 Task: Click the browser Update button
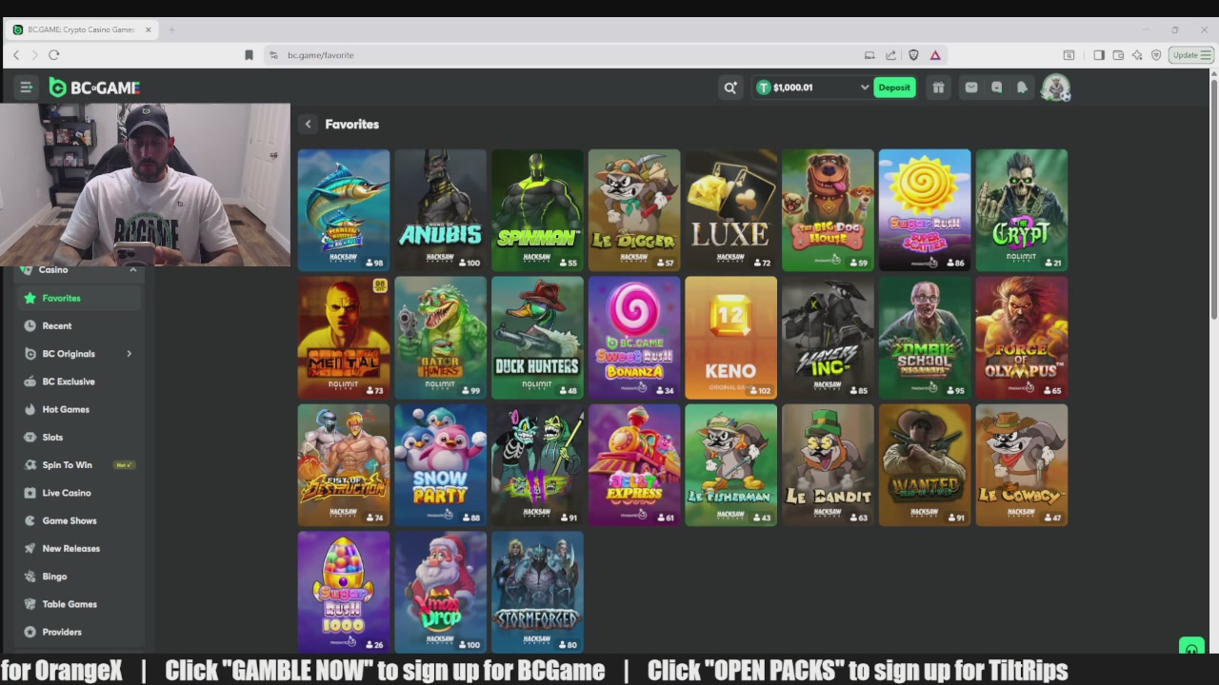point(1191,55)
